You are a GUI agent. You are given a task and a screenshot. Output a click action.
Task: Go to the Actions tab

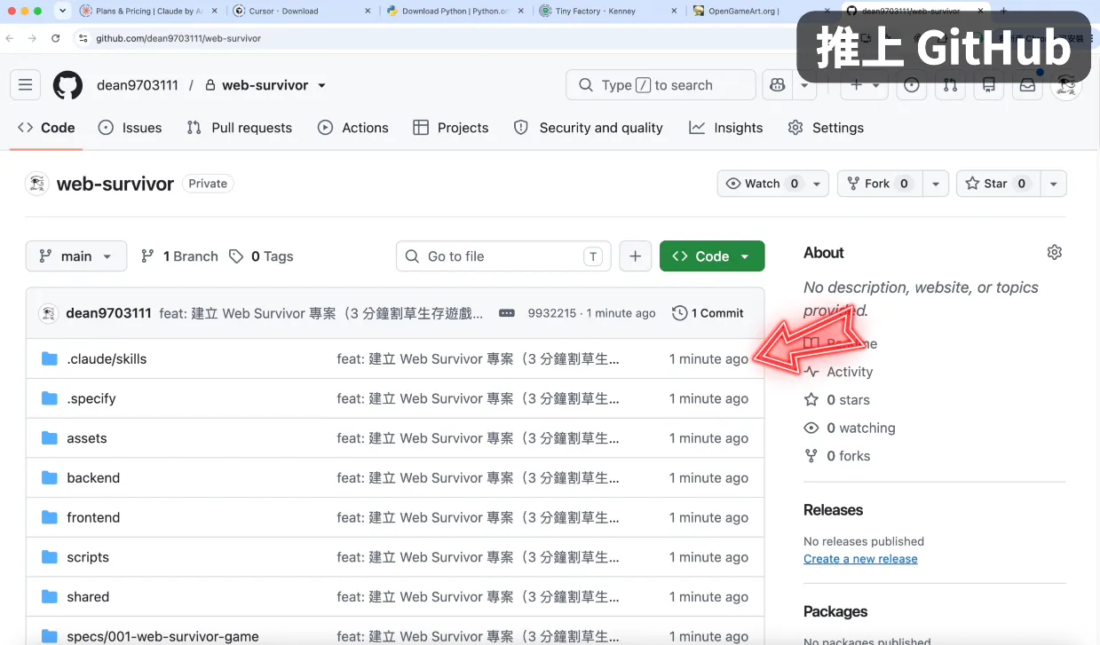click(x=353, y=128)
